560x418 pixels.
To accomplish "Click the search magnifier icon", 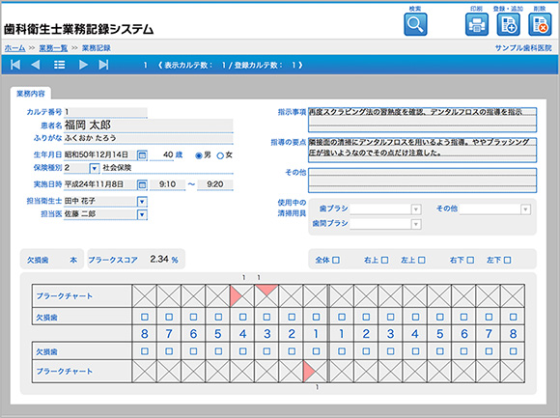I will [415, 24].
